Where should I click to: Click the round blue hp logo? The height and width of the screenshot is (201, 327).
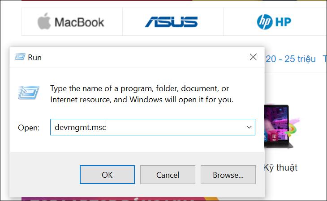click(x=265, y=22)
